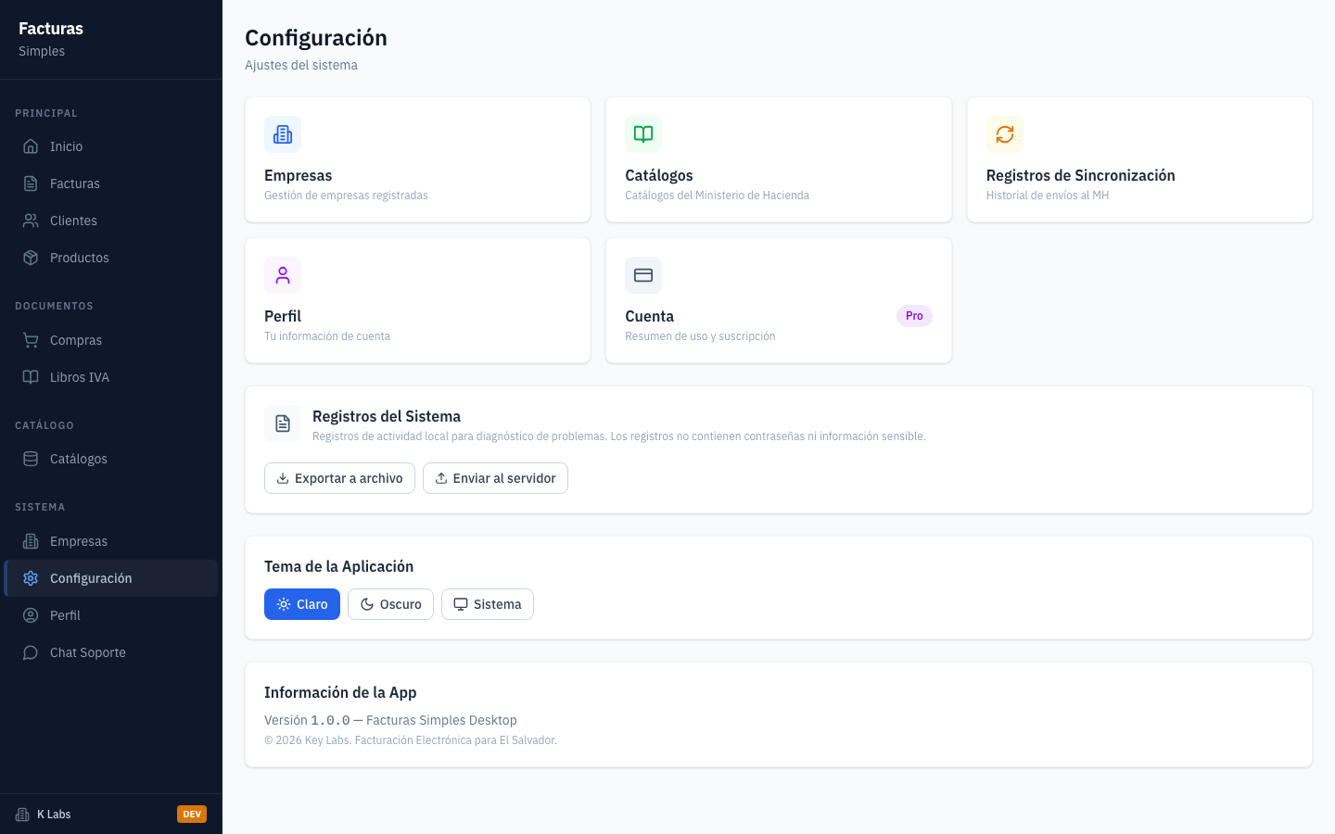Click the credit card icon on Cuenta card
The height and width of the screenshot is (834, 1335).
(643, 275)
